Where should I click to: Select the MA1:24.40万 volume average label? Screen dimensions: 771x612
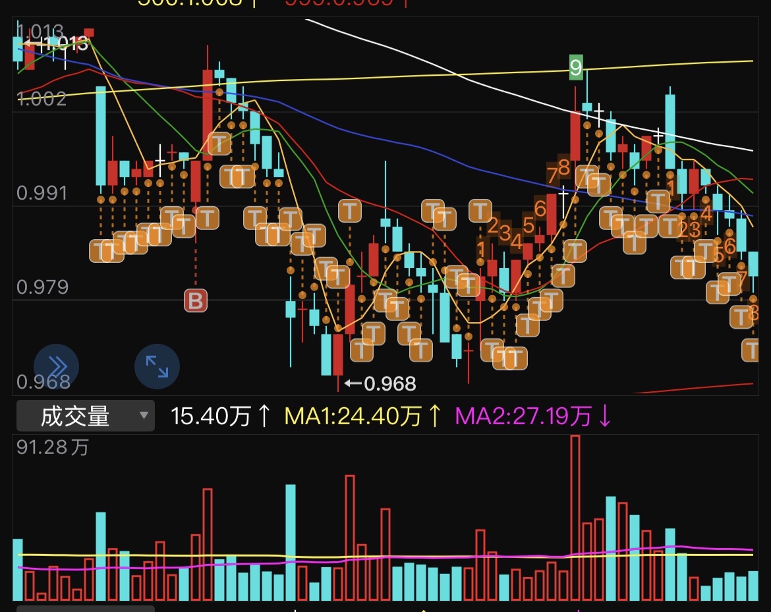click(x=362, y=416)
